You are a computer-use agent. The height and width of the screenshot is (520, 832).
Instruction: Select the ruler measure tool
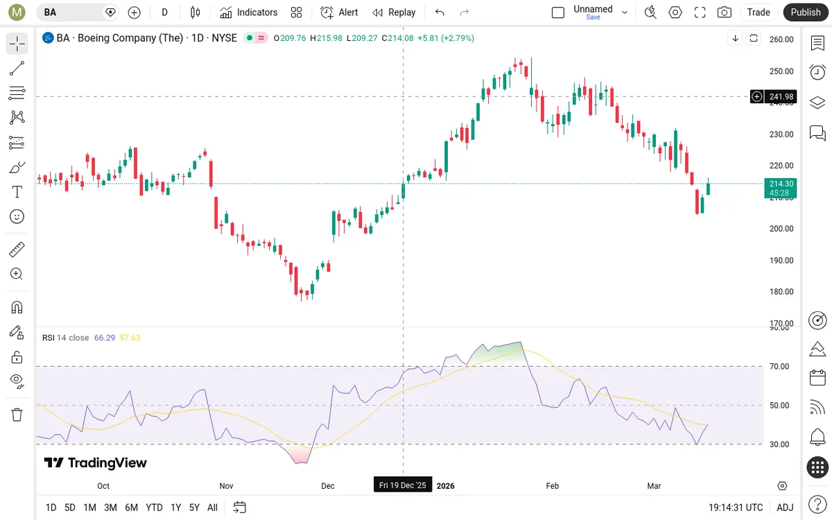point(17,249)
